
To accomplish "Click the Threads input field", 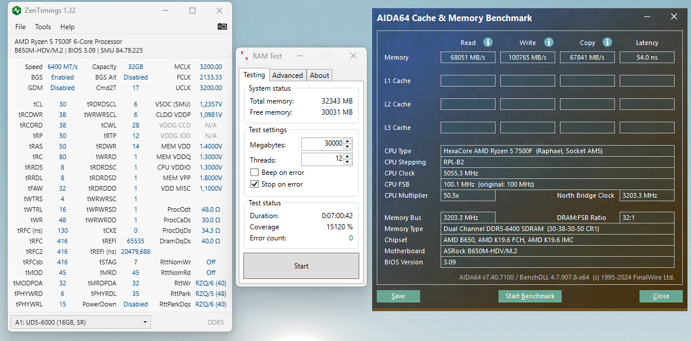I will tap(323, 159).
